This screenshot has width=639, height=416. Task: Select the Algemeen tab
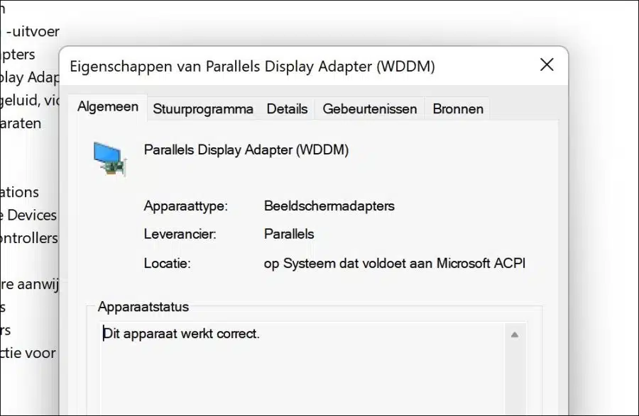coord(108,106)
